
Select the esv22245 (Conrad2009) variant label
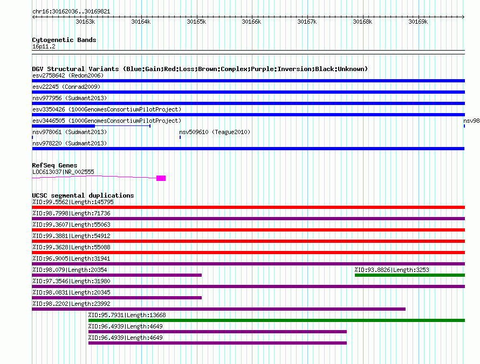tap(66, 87)
